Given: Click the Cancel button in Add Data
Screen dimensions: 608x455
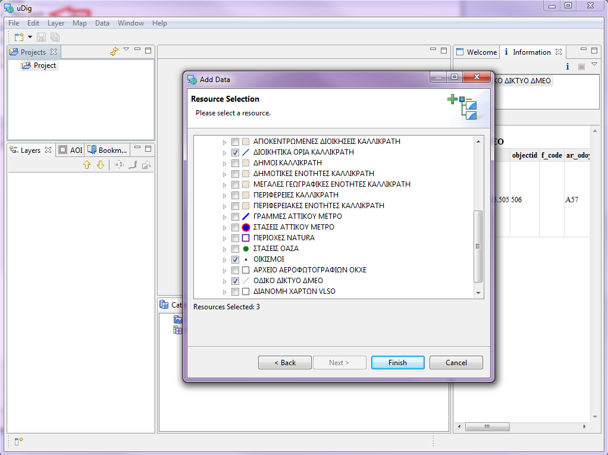Looking at the screenshot, I should (456, 363).
